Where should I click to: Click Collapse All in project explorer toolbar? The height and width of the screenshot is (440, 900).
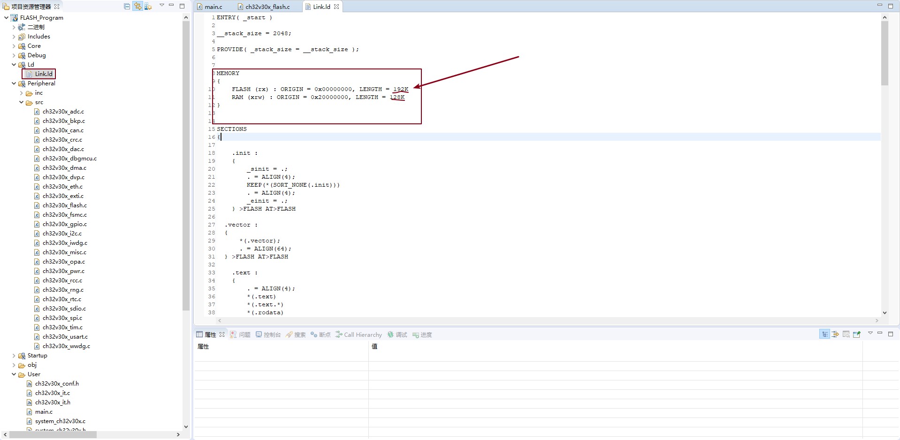pyautogui.click(x=127, y=6)
